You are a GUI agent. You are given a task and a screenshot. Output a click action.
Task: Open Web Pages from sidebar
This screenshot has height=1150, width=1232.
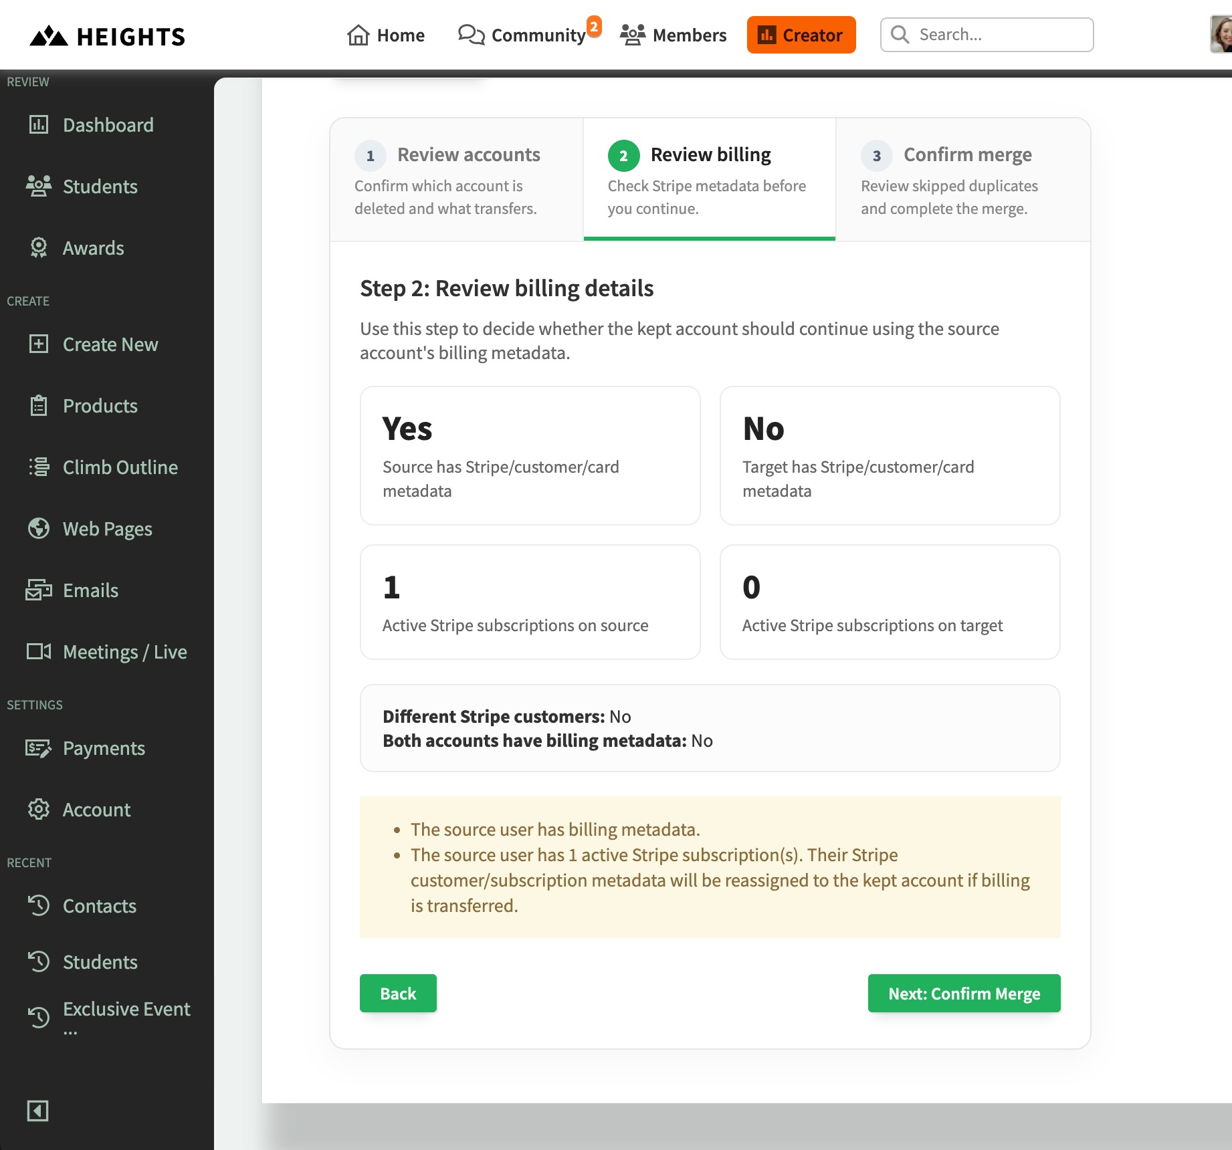(107, 528)
